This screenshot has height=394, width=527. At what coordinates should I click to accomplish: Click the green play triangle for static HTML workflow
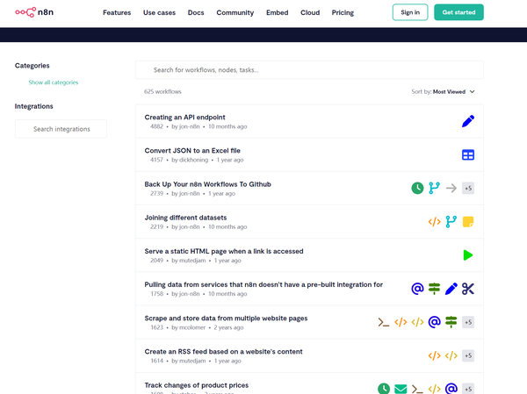pos(468,255)
